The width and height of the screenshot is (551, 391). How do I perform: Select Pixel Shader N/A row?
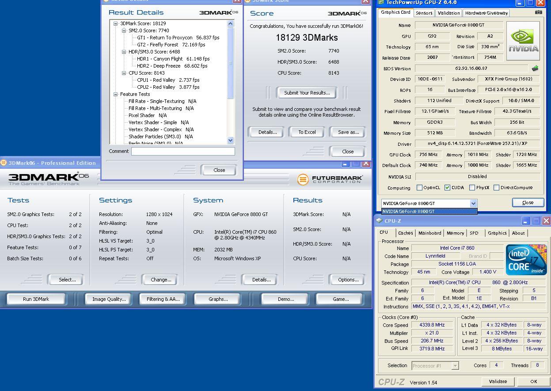148,115
